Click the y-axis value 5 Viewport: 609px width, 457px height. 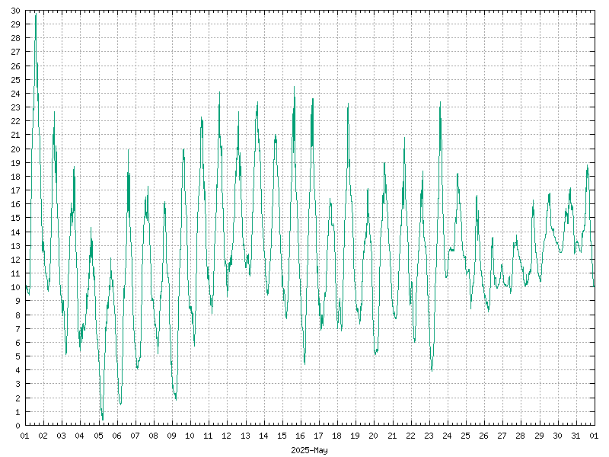[x=18, y=356]
